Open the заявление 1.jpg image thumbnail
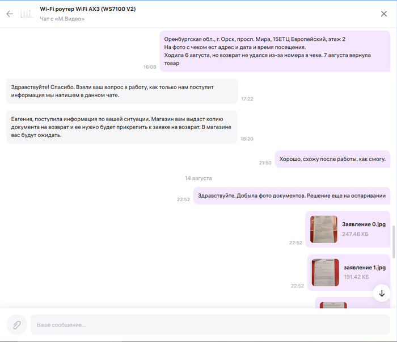 [326, 273]
